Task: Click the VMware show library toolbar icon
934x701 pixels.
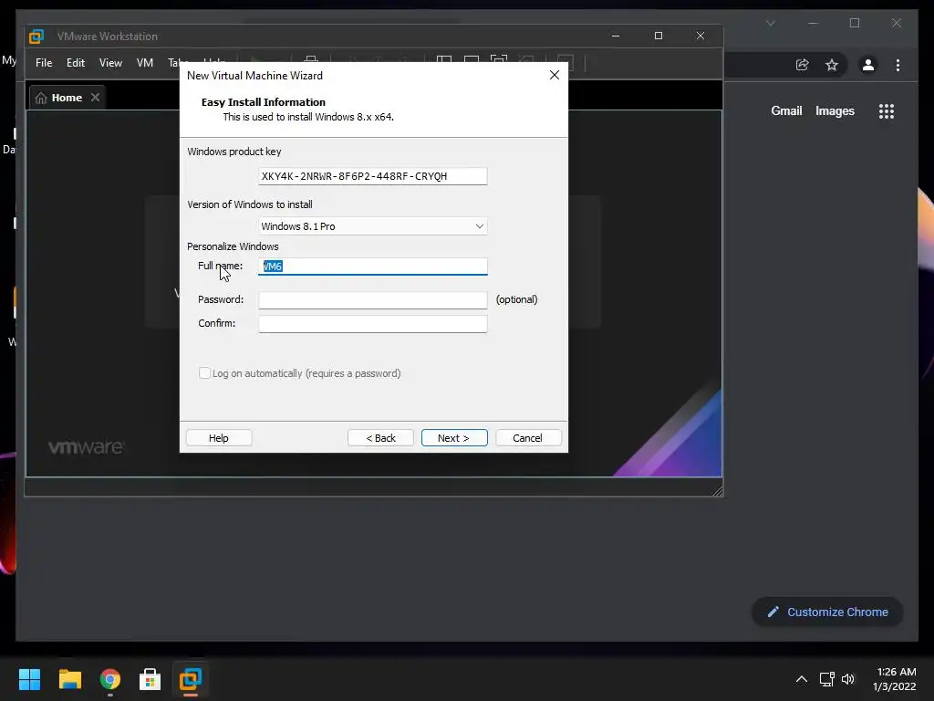Action: pyautogui.click(x=444, y=59)
